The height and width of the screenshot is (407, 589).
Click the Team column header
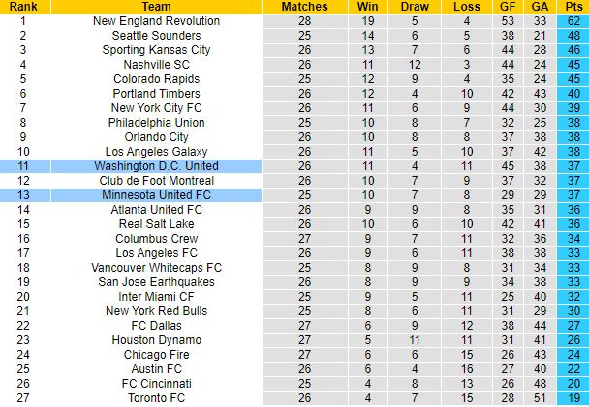(x=156, y=7)
